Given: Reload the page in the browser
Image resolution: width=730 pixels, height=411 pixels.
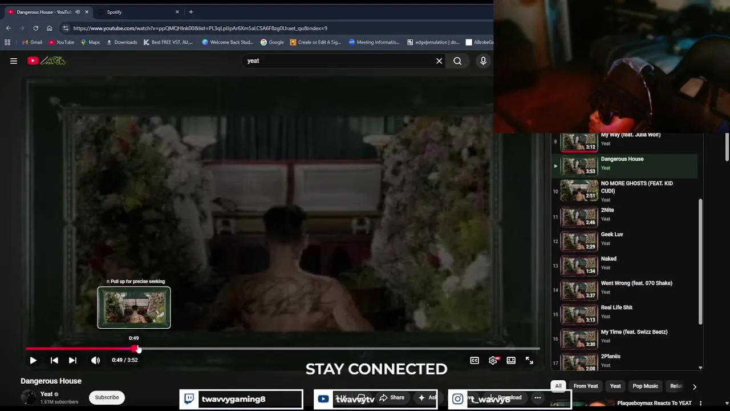Looking at the screenshot, I should point(35,28).
